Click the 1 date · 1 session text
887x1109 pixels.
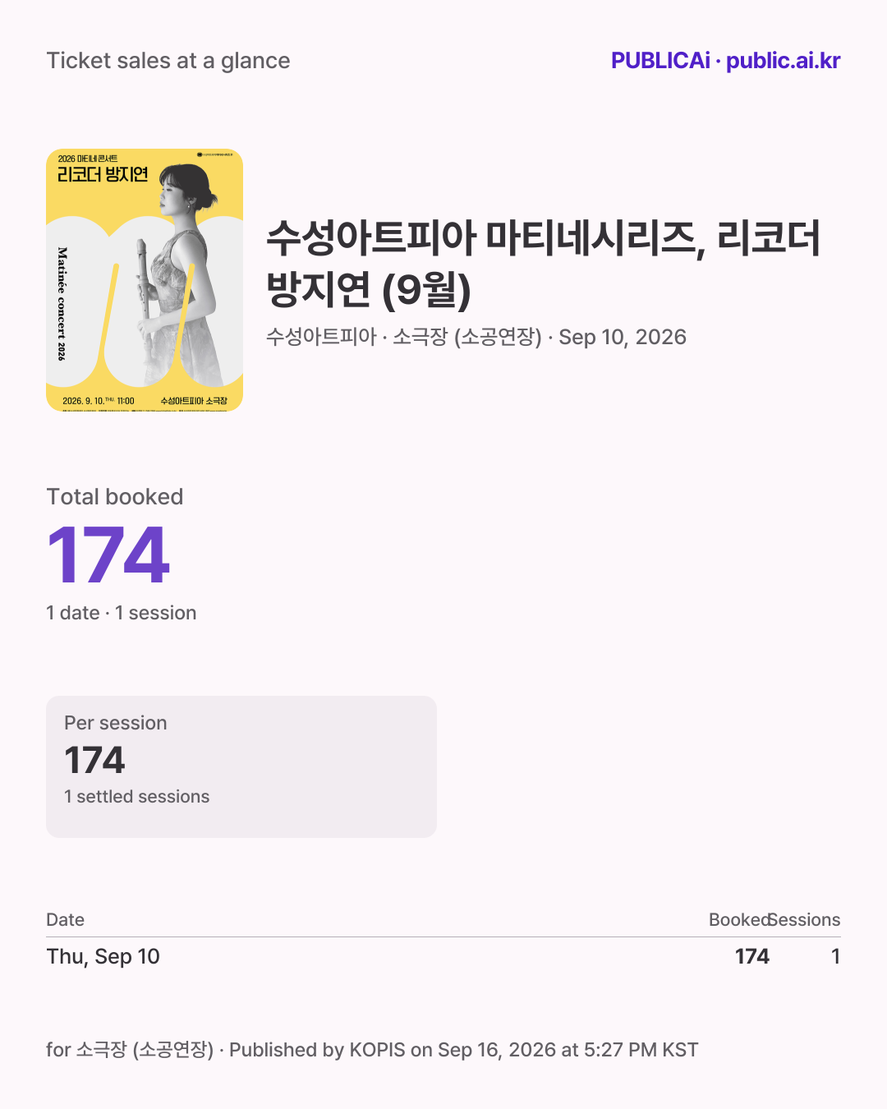point(122,613)
